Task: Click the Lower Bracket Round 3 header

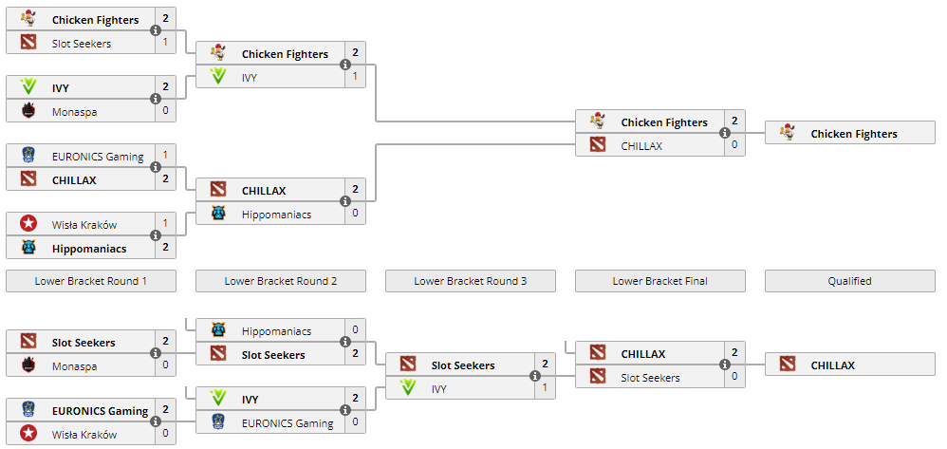Action: pos(471,281)
